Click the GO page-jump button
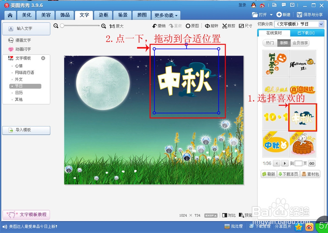Screen dimensions: 328x233 (x=312, y=163)
